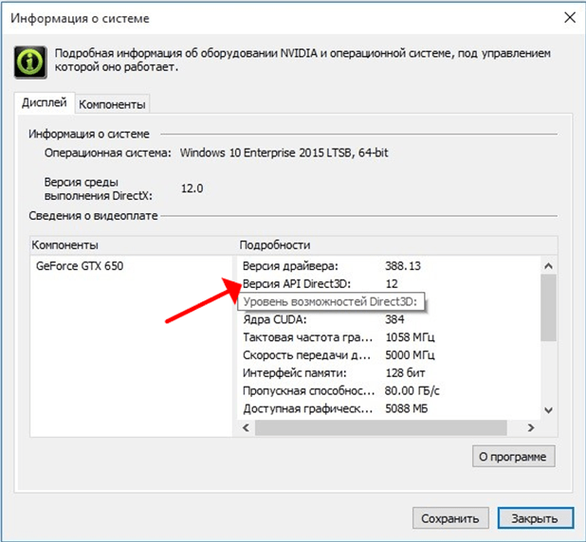This screenshot has width=586, height=542.
Task: Click the Версия среды выполнения DirectX label
Action: coord(99,189)
